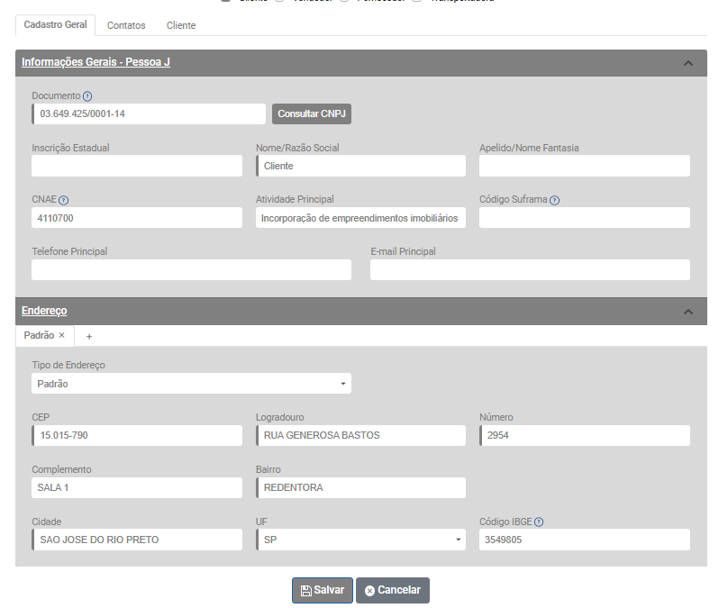Switch to the Cliente tab

click(x=181, y=26)
